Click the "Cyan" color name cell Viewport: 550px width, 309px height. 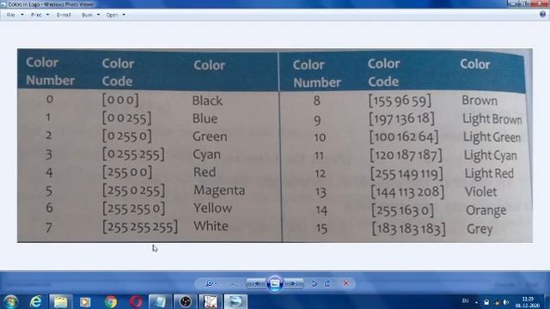pos(206,154)
